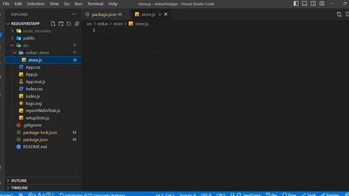Click Ln 1, Col 1 cursor position
Screen dimensions: 349x196
165,194
